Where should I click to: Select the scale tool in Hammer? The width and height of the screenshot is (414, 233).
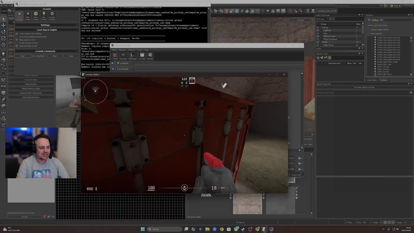[x=4, y=39]
